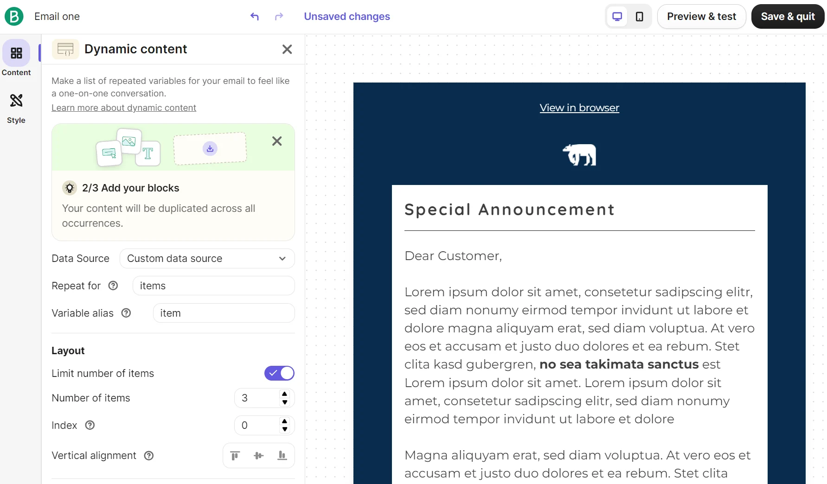Viewport: 827px width, 484px height.
Task: Open Learn more about dynamic content link
Action: [x=124, y=108]
